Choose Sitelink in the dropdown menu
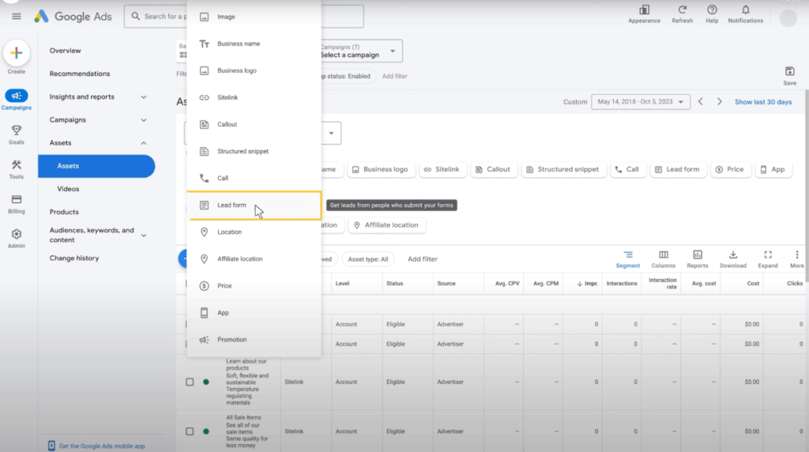 click(x=254, y=97)
